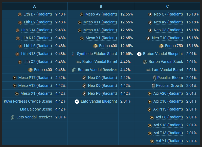This screenshot has height=147, width=202.
Task: Open the Axi C10 (Radiant) link
Action: 168,102
